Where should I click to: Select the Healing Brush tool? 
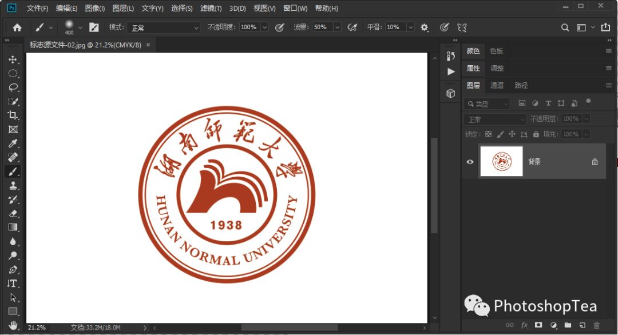tap(13, 157)
